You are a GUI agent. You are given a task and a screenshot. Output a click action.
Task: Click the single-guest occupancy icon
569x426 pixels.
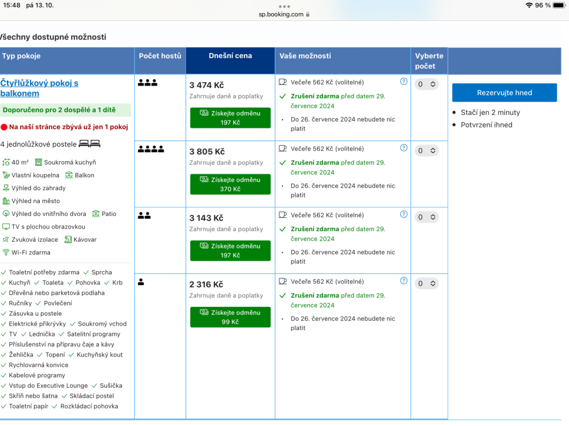(x=141, y=282)
